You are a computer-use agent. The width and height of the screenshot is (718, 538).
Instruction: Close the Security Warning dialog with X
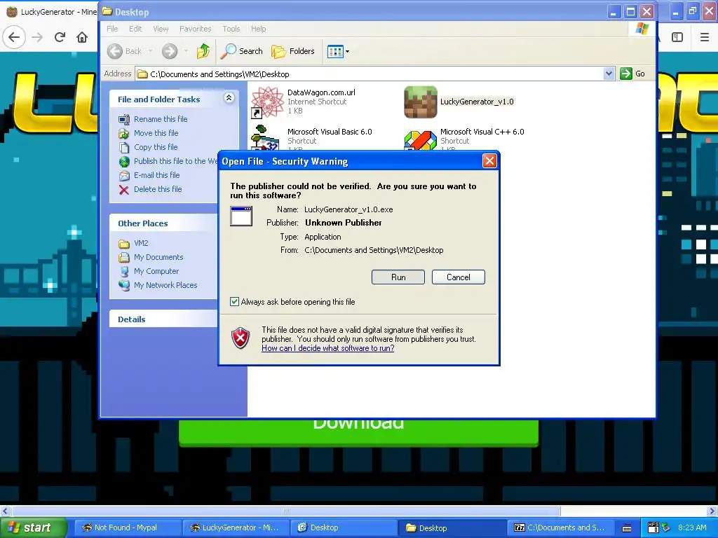coord(489,161)
